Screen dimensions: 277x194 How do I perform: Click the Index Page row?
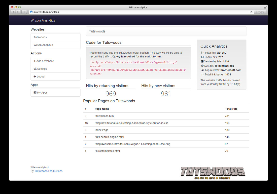point(166,130)
